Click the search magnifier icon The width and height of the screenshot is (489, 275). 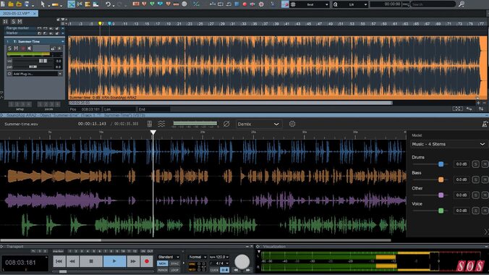(462, 4)
